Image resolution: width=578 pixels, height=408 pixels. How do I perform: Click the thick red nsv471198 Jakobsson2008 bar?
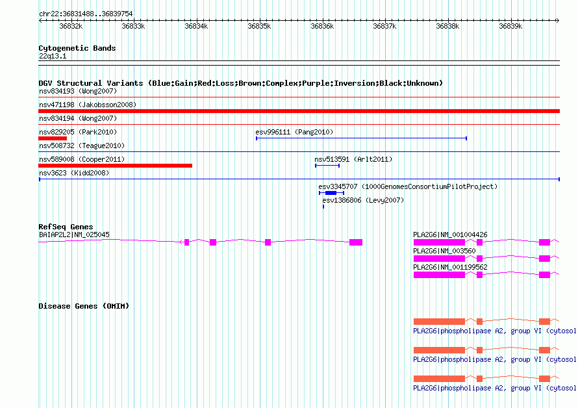pyautogui.click(x=299, y=111)
